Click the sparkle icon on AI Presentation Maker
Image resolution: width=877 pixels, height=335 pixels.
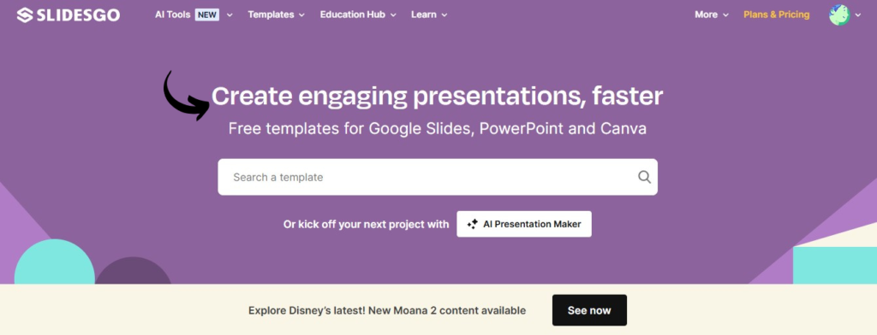coord(473,224)
